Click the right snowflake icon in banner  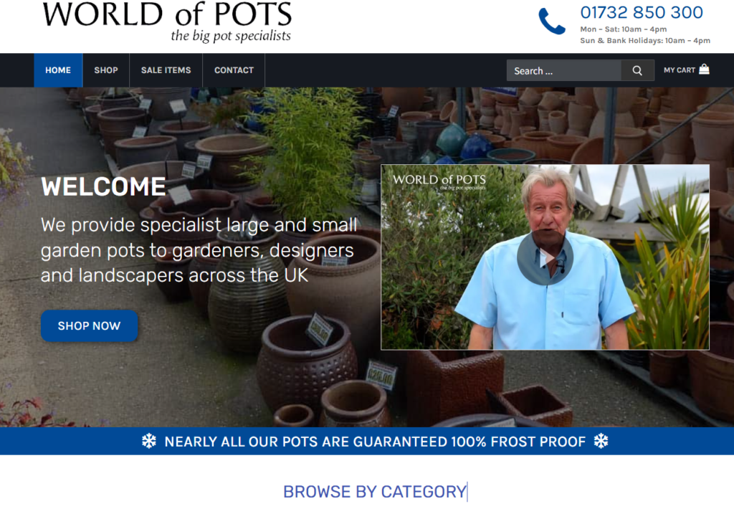tap(601, 441)
